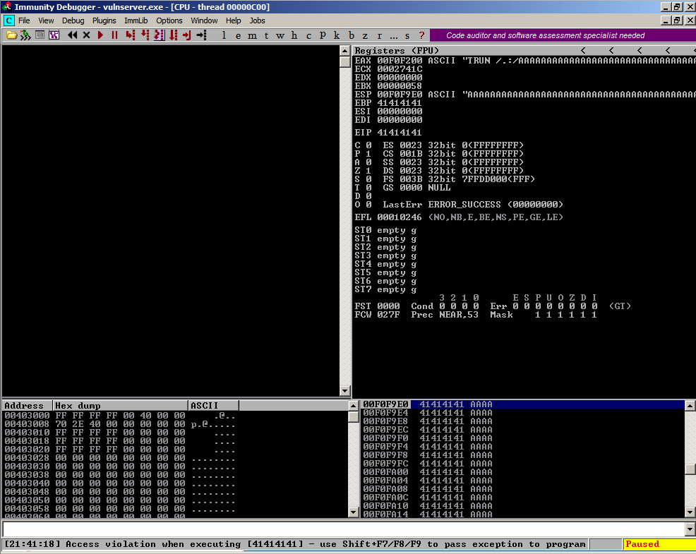Show Windows list via 'w' button

pyautogui.click(x=280, y=35)
